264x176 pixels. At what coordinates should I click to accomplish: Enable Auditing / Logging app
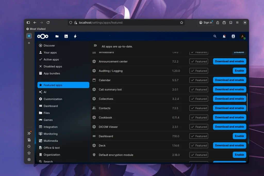click(240, 71)
